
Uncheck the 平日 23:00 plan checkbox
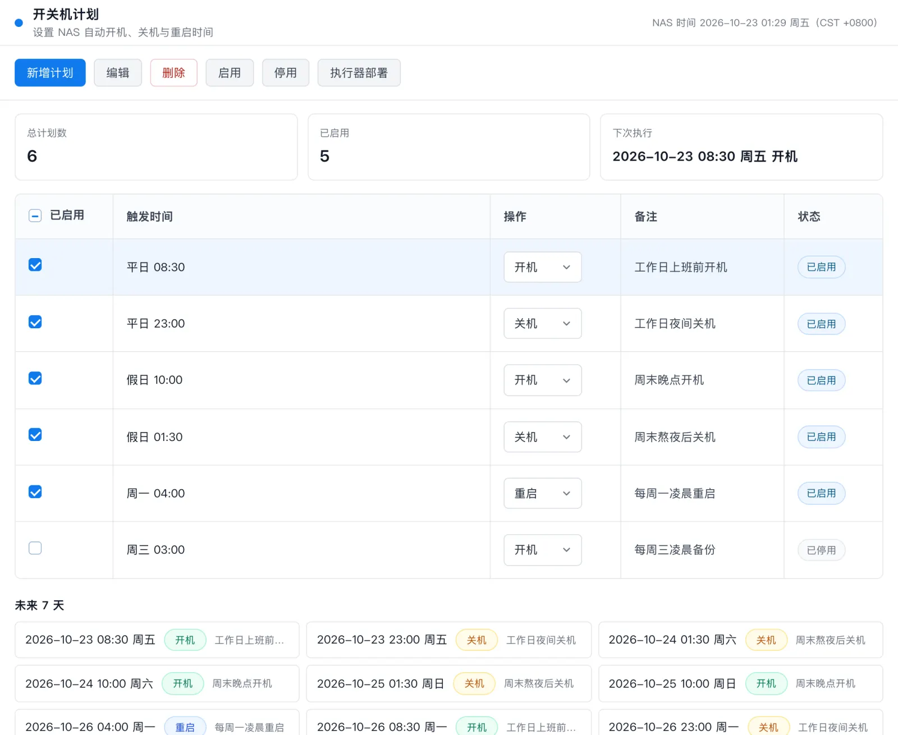(35, 322)
